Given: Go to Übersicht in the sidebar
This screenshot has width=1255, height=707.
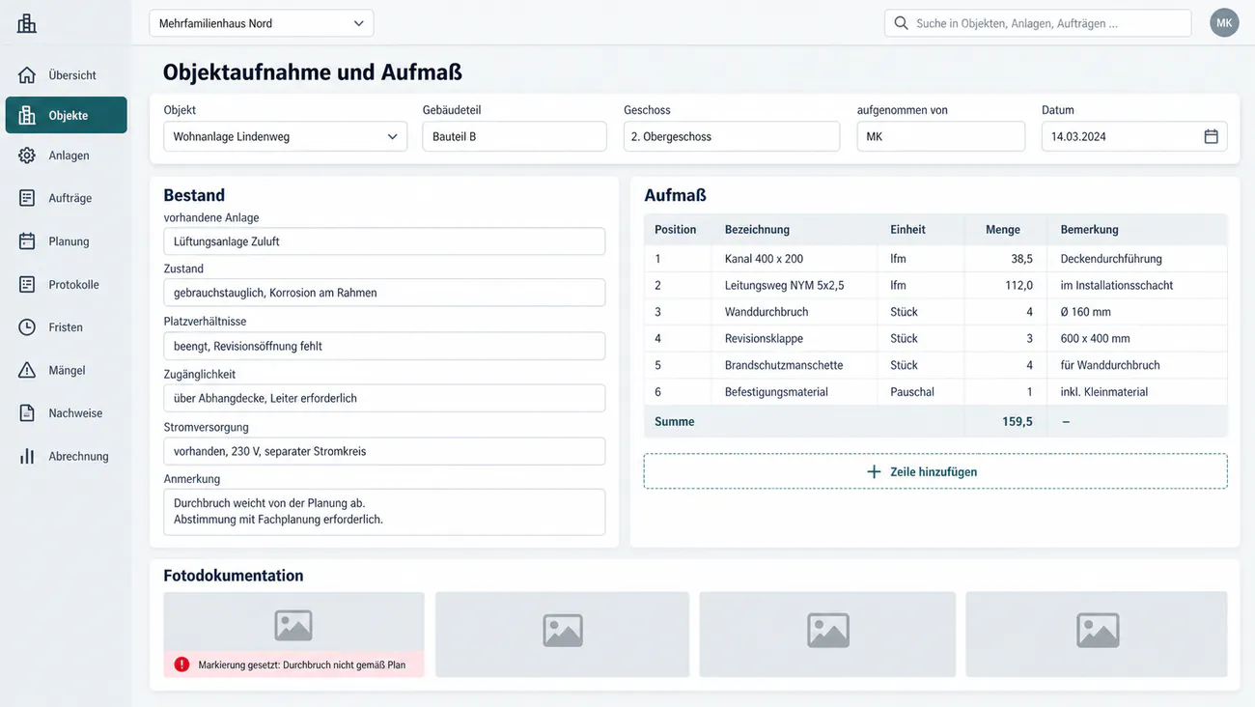Looking at the screenshot, I should pyautogui.click(x=67, y=75).
